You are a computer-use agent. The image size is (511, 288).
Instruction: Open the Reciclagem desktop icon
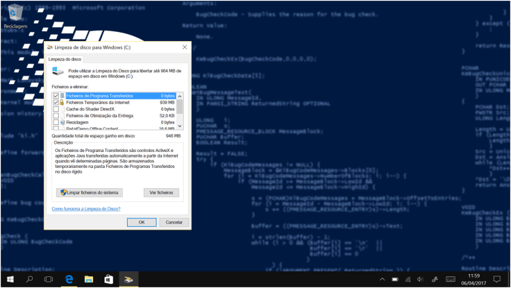14,14
